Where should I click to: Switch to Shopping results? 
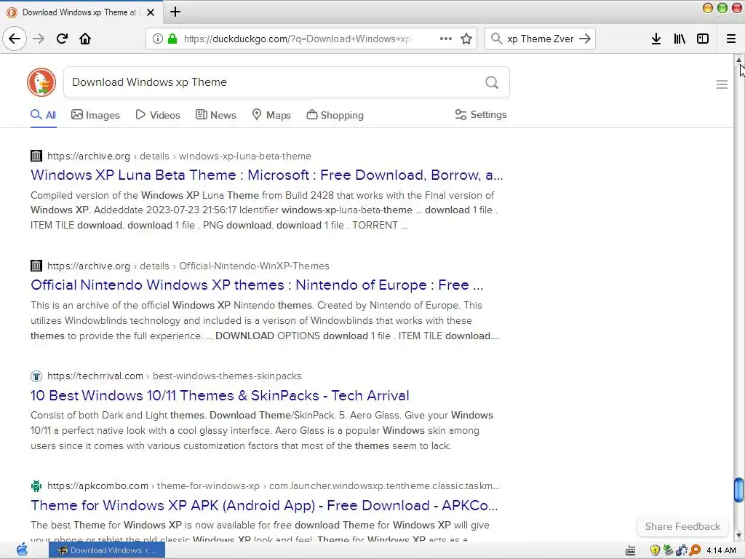coord(335,115)
